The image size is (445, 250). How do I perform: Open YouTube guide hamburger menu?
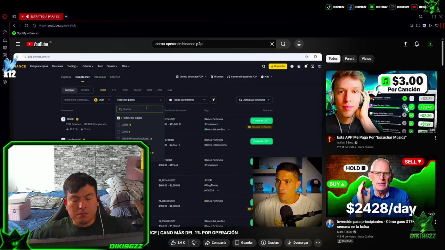pos(18,44)
